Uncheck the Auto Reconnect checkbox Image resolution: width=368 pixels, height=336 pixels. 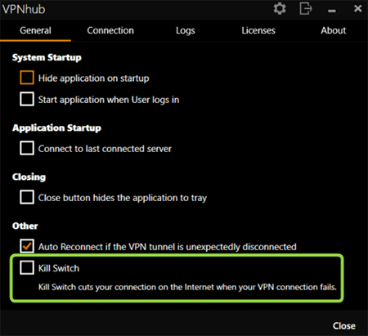(27, 246)
